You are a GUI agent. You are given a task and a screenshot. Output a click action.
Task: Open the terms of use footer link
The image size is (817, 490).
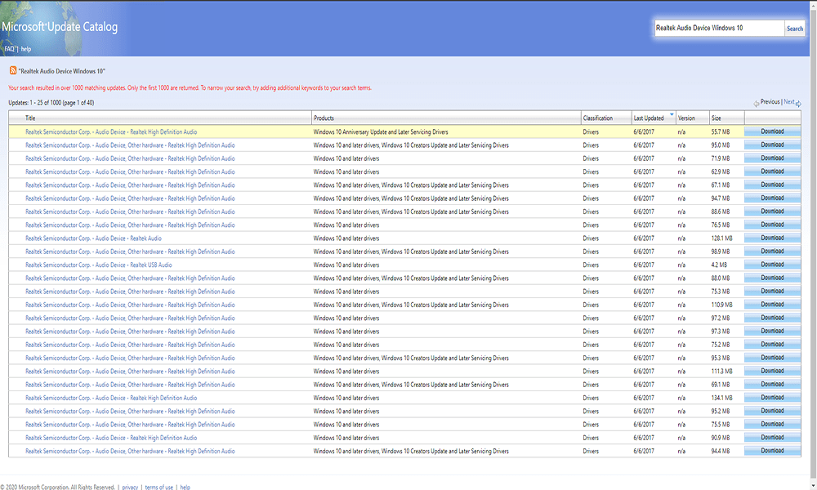[x=159, y=488]
